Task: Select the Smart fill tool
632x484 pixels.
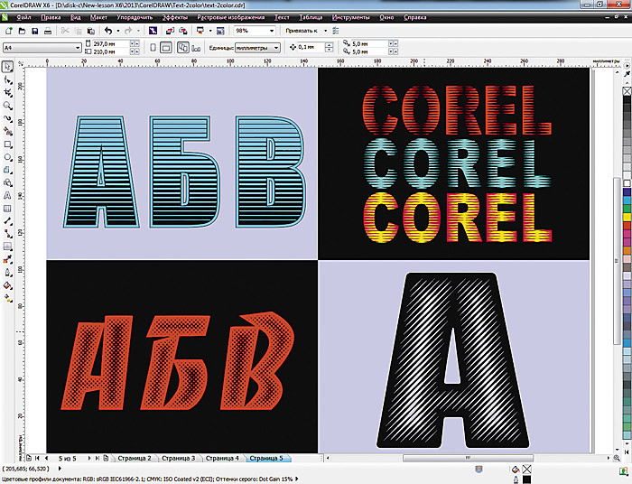Action: [7, 131]
